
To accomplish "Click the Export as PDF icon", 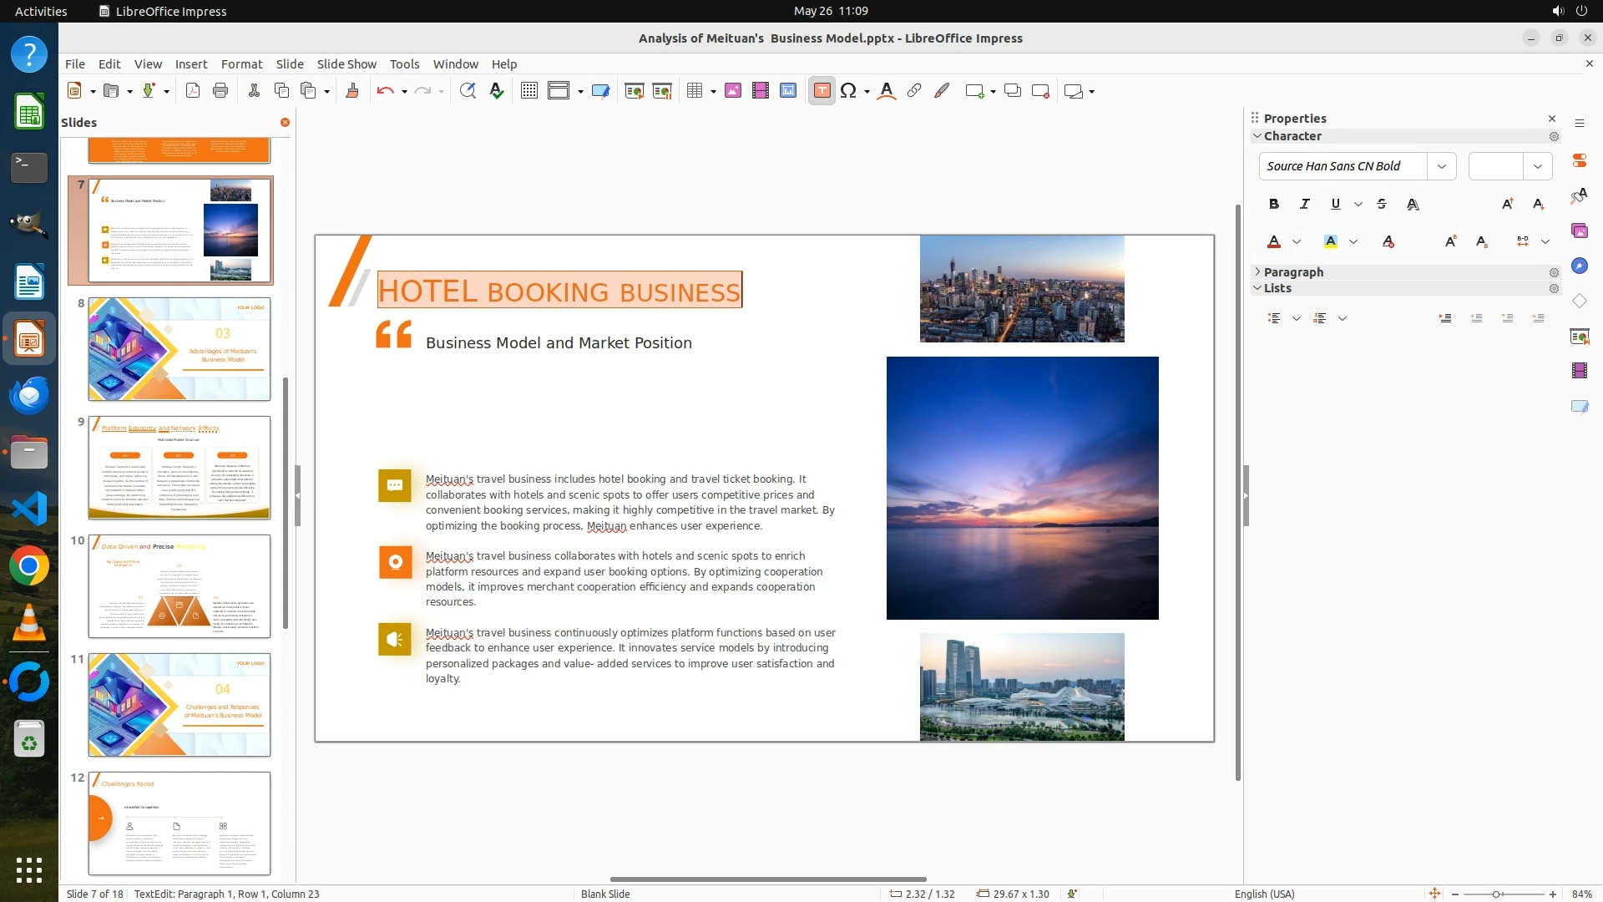I will click(193, 91).
